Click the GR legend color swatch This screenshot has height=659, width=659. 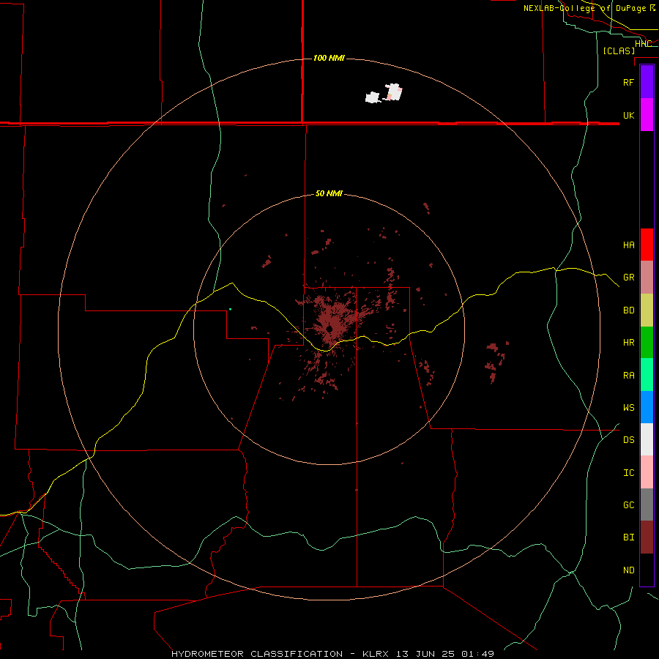pos(647,278)
